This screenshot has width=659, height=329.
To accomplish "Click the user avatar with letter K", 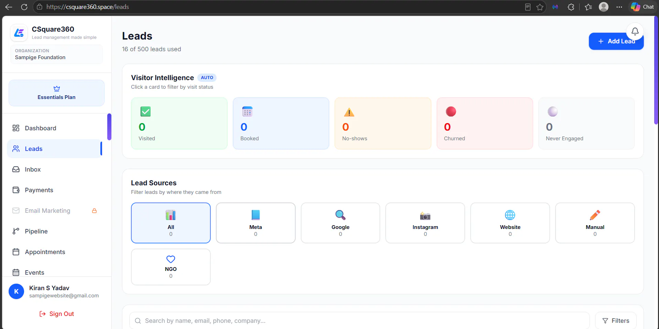I will tap(16, 292).
